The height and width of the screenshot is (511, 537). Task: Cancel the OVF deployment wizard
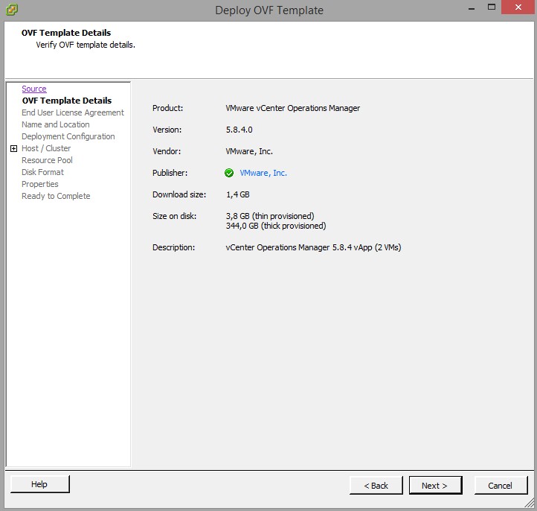pyautogui.click(x=500, y=486)
